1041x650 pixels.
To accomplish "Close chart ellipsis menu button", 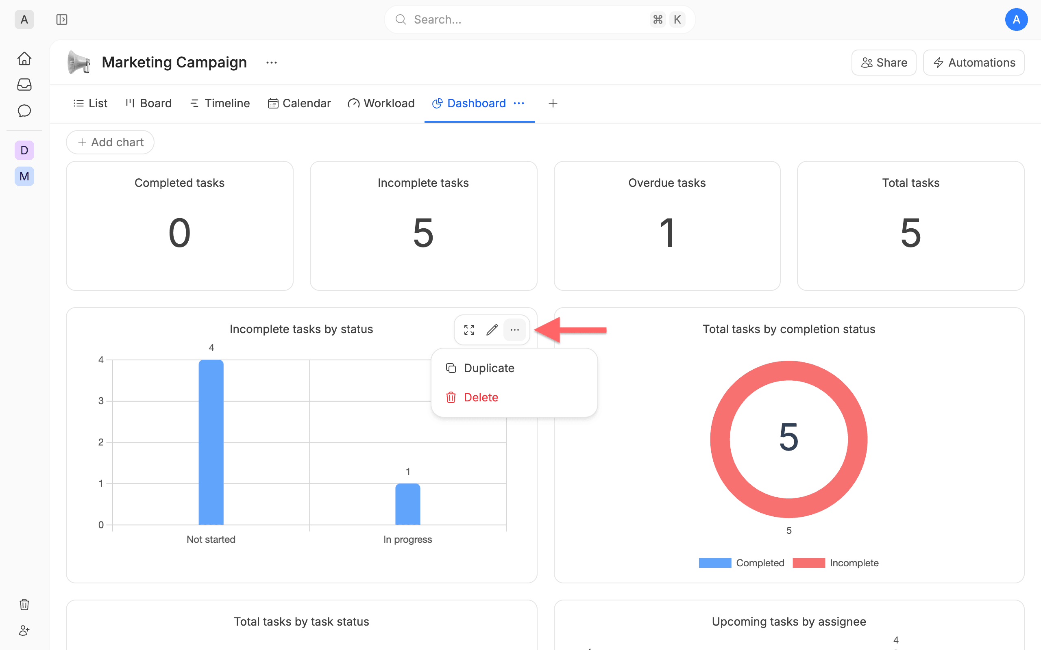I will [x=514, y=330].
